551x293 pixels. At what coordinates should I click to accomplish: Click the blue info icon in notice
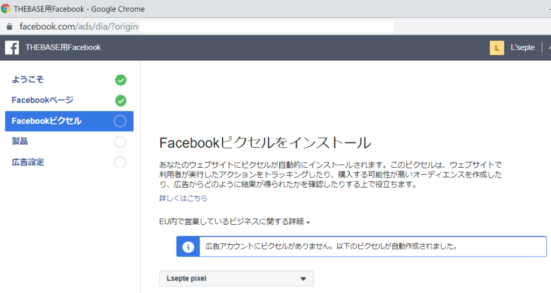[188, 247]
